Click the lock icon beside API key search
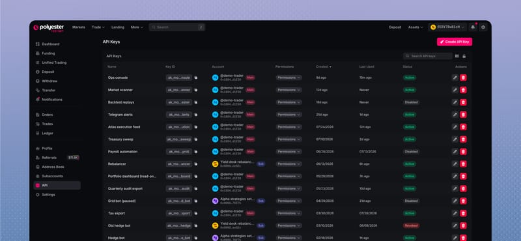The image size is (521, 241). [464, 56]
